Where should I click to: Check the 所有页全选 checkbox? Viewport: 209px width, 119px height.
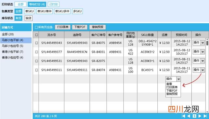click(36, 27)
